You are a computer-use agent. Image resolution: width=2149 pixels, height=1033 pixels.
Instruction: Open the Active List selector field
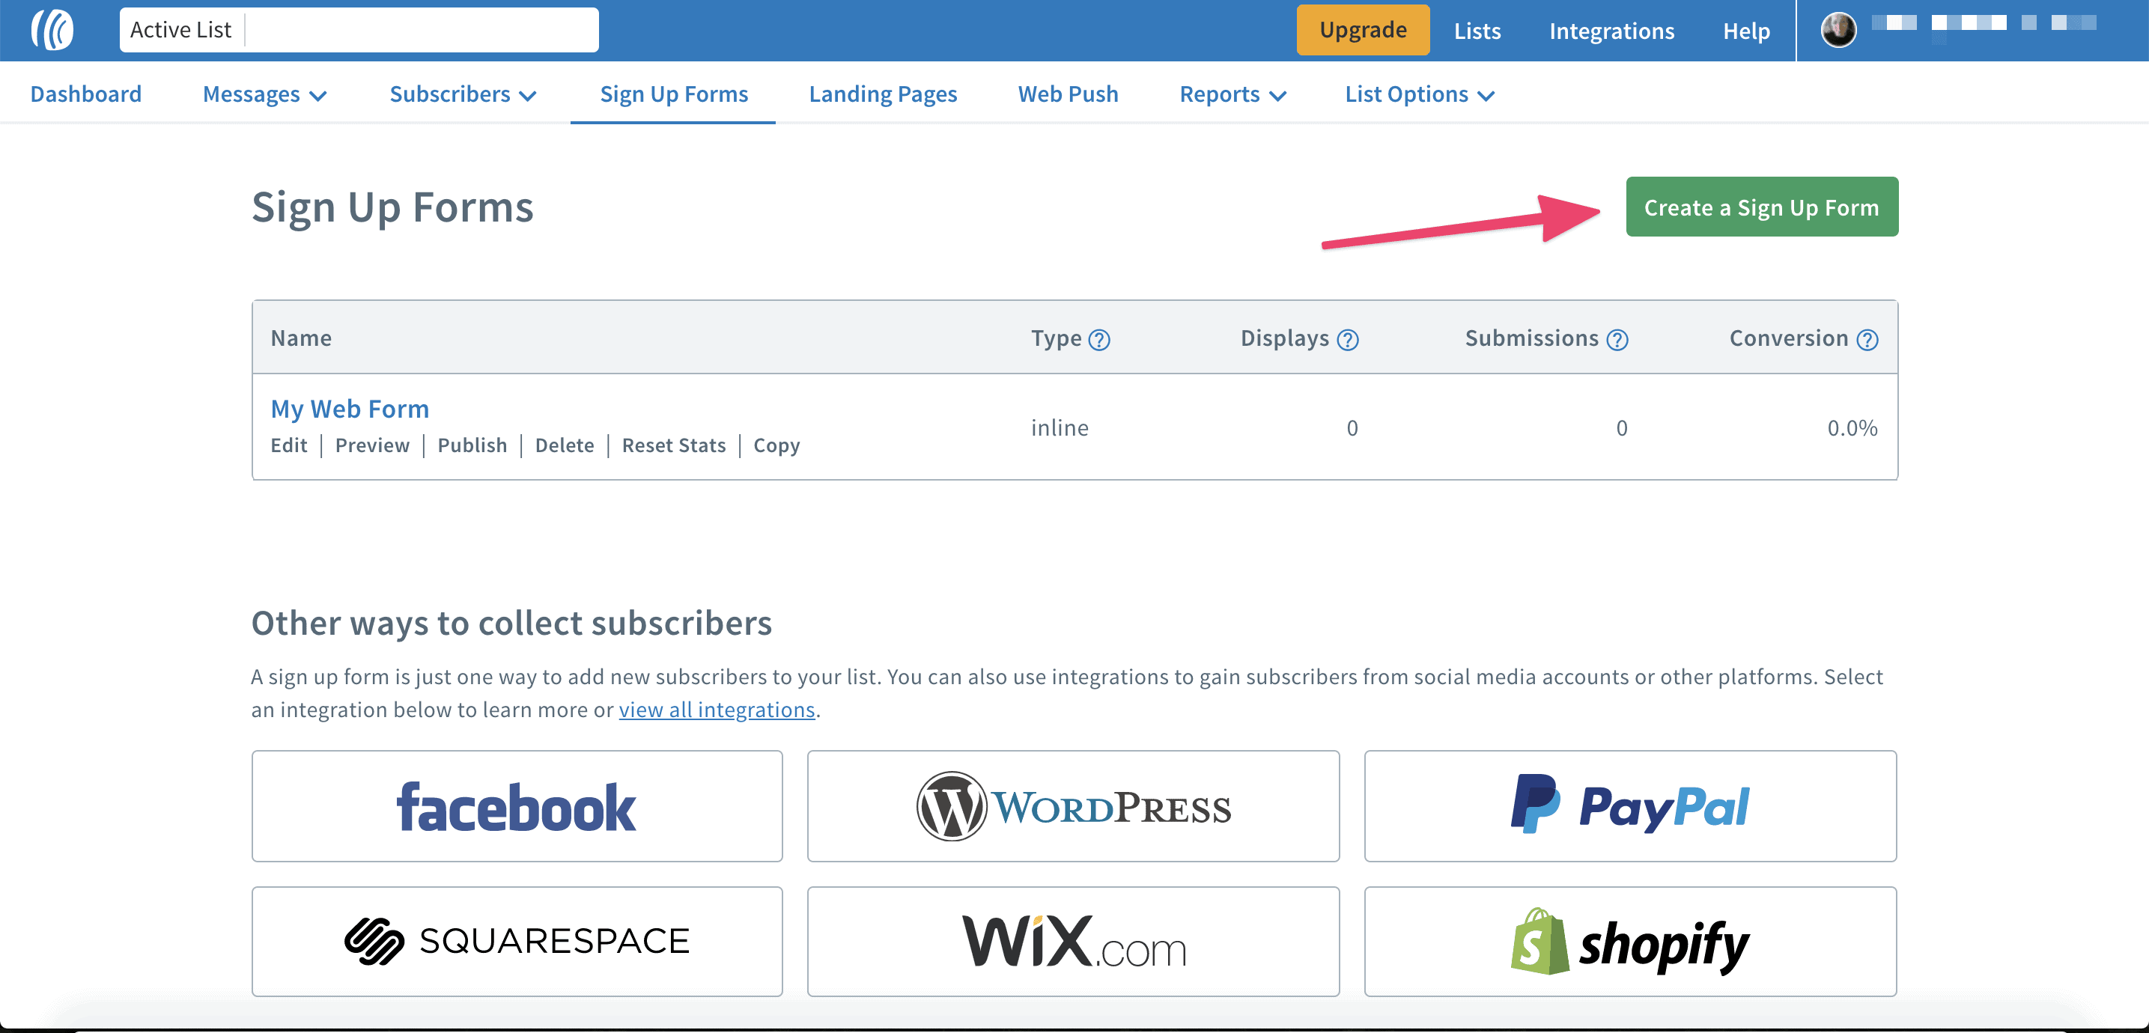point(359,30)
